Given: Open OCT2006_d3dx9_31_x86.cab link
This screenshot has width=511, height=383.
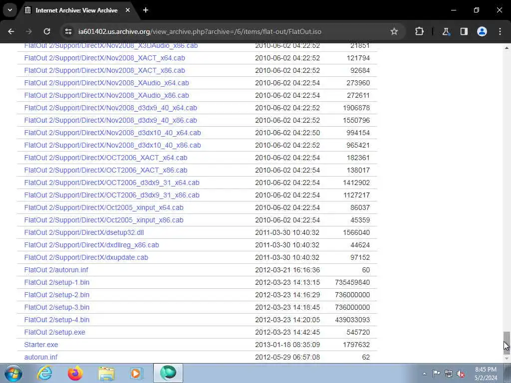Looking at the screenshot, I should tap(112, 195).
